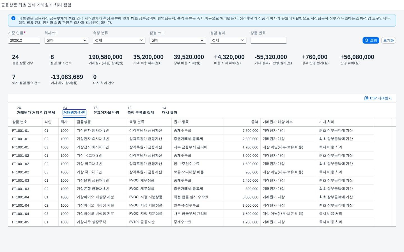Open the 유효이자율 반영 tab
This screenshot has height=252, width=404.
click(x=106, y=111)
